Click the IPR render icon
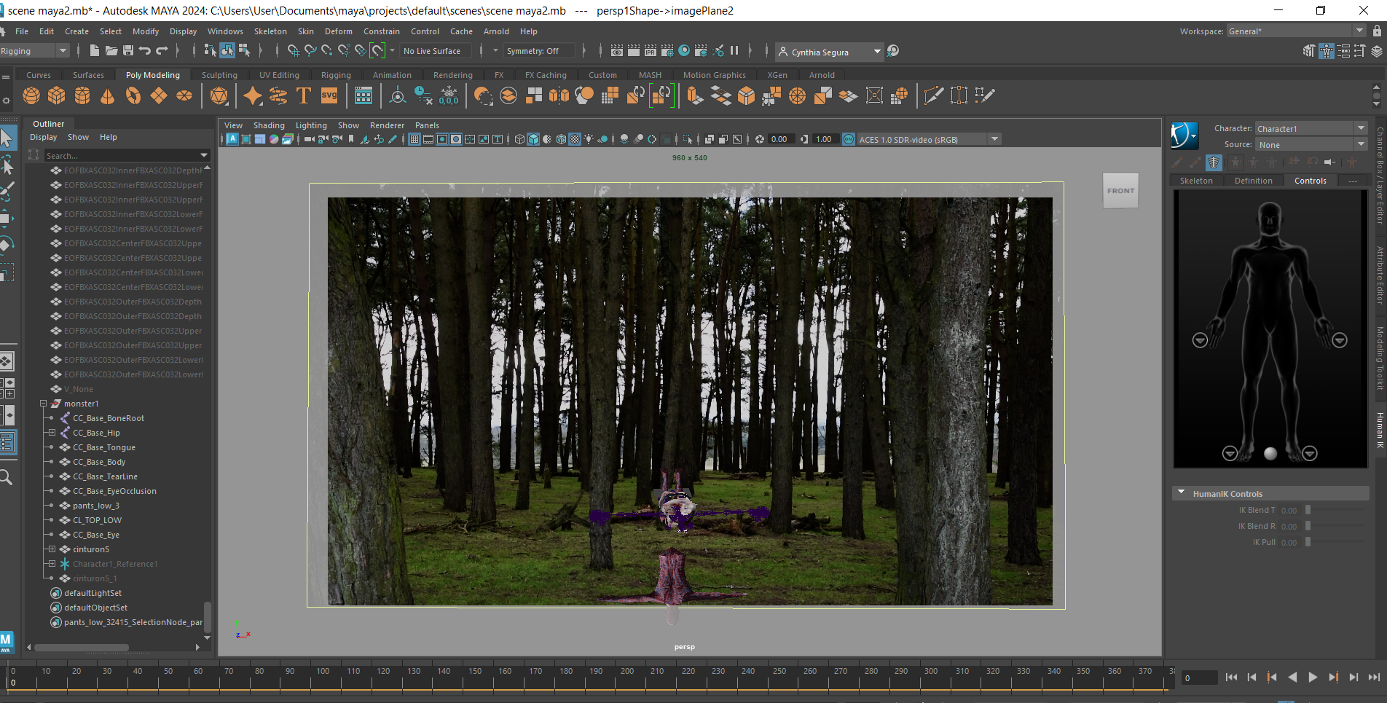The width and height of the screenshot is (1387, 703). coord(650,50)
